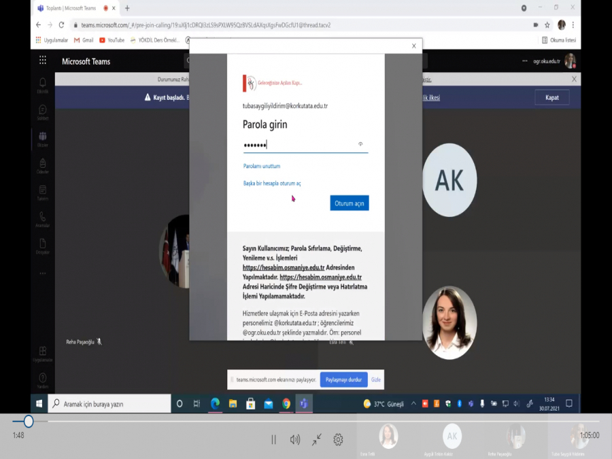Image resolution: width=612 pixels, height=459 pixels.
Task: Bookmark page with star icon
Action: click(547, 25)
